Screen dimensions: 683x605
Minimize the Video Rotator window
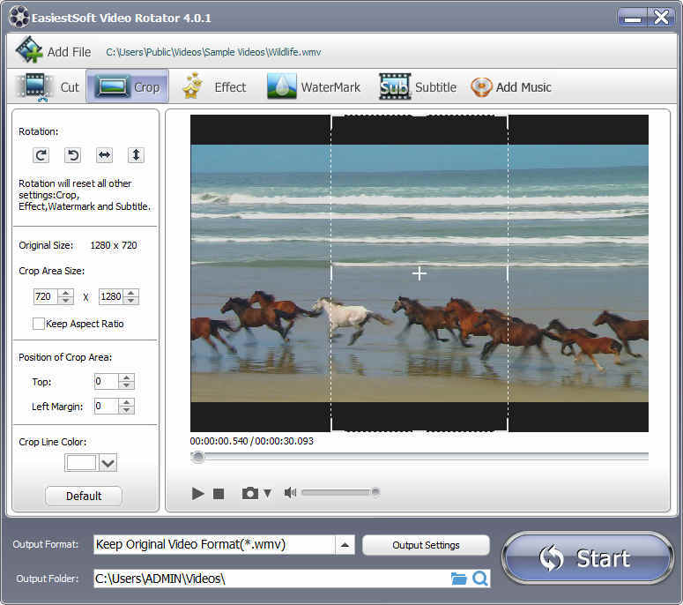point(632,18)
